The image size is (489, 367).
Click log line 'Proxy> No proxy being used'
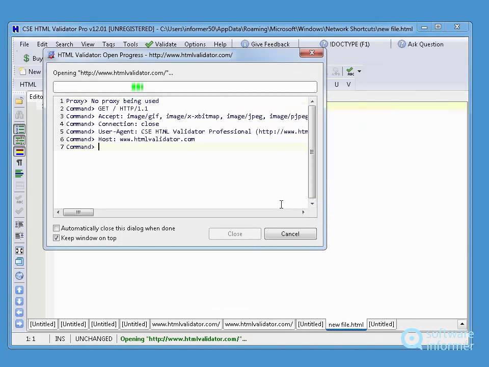pos(112,101)
